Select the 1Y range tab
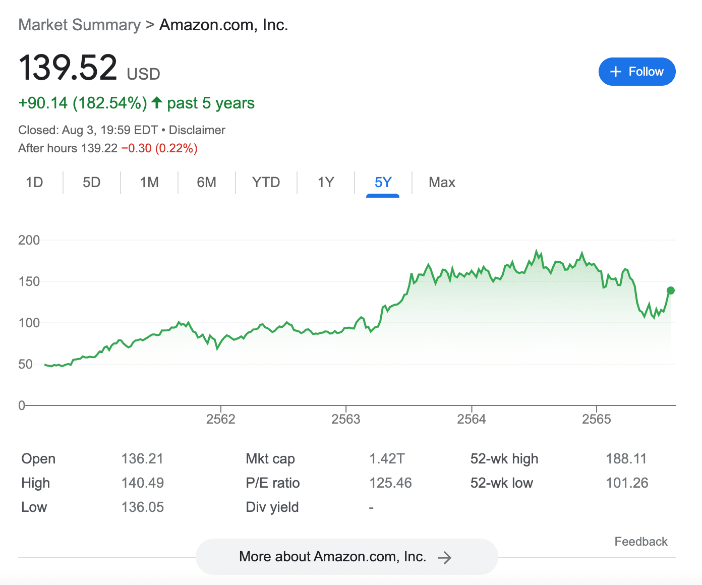This screenshot has width=702, height=585. pos(326,182)
